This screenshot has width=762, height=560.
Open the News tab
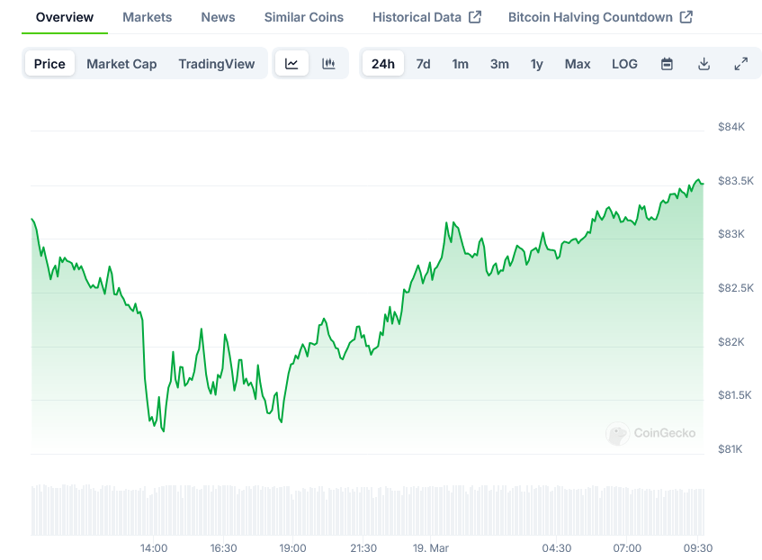tap(218, 17)
